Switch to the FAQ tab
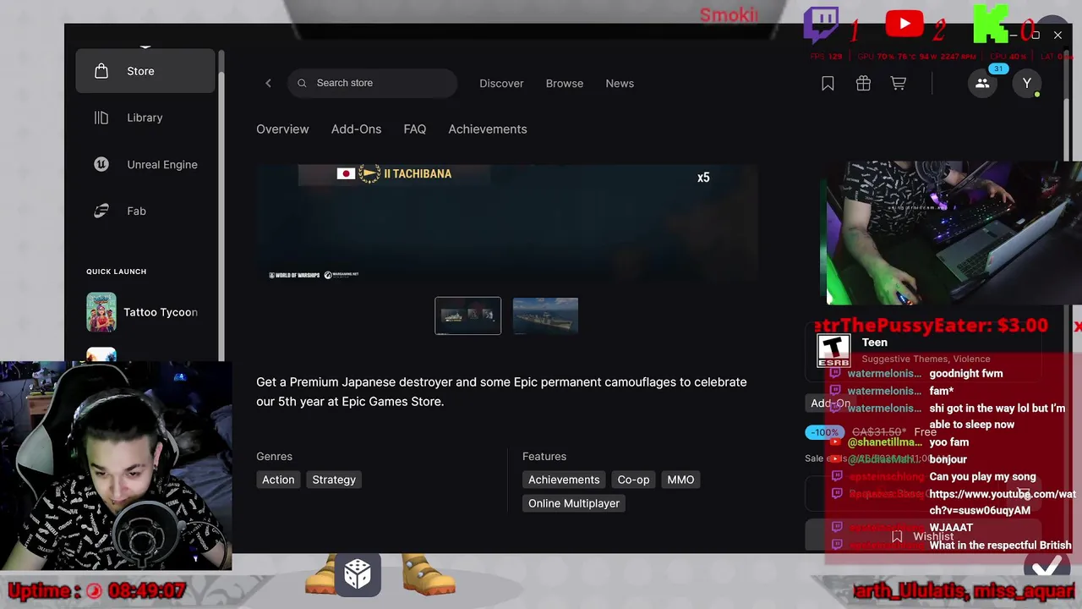 pyautogui.click(x=415, y=129)
